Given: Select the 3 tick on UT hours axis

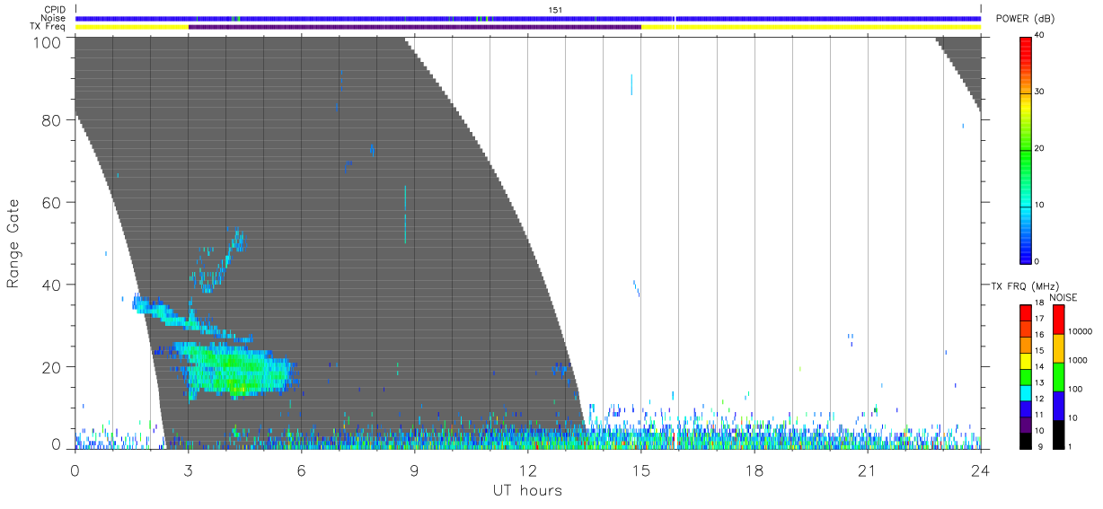Looking at the screenshot, I should [x=188, y=471].
